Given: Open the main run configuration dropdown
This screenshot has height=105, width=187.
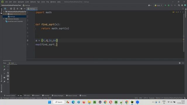Looking at the screenshot, I should pos(158,5).
